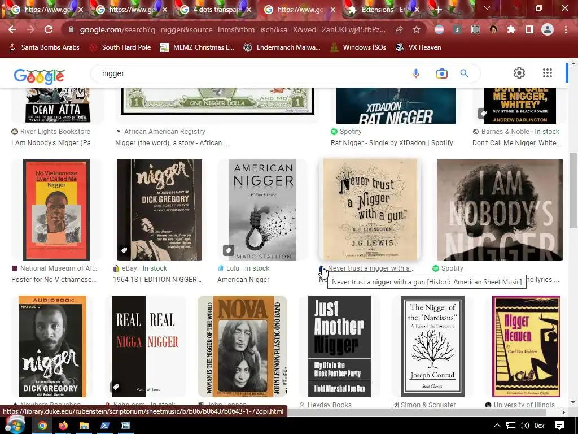Open PowerShell from the taskbar
Screen dimensions: 578x434
click(x=104, y=426)
